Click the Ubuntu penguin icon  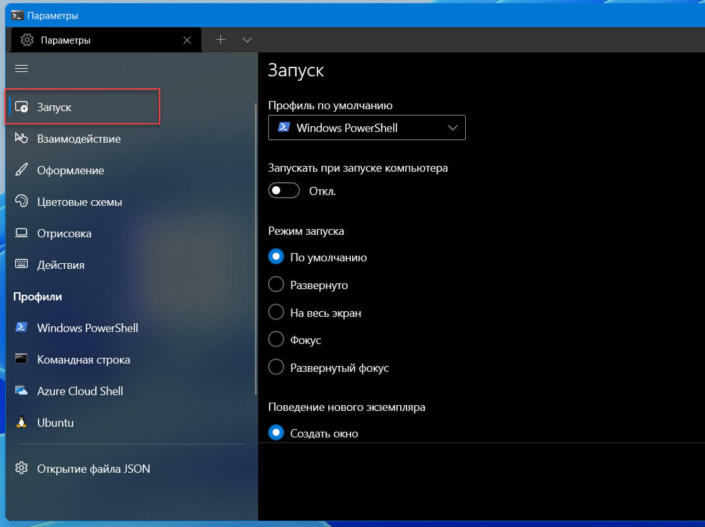pyautogui.click(x=21, y=422)
